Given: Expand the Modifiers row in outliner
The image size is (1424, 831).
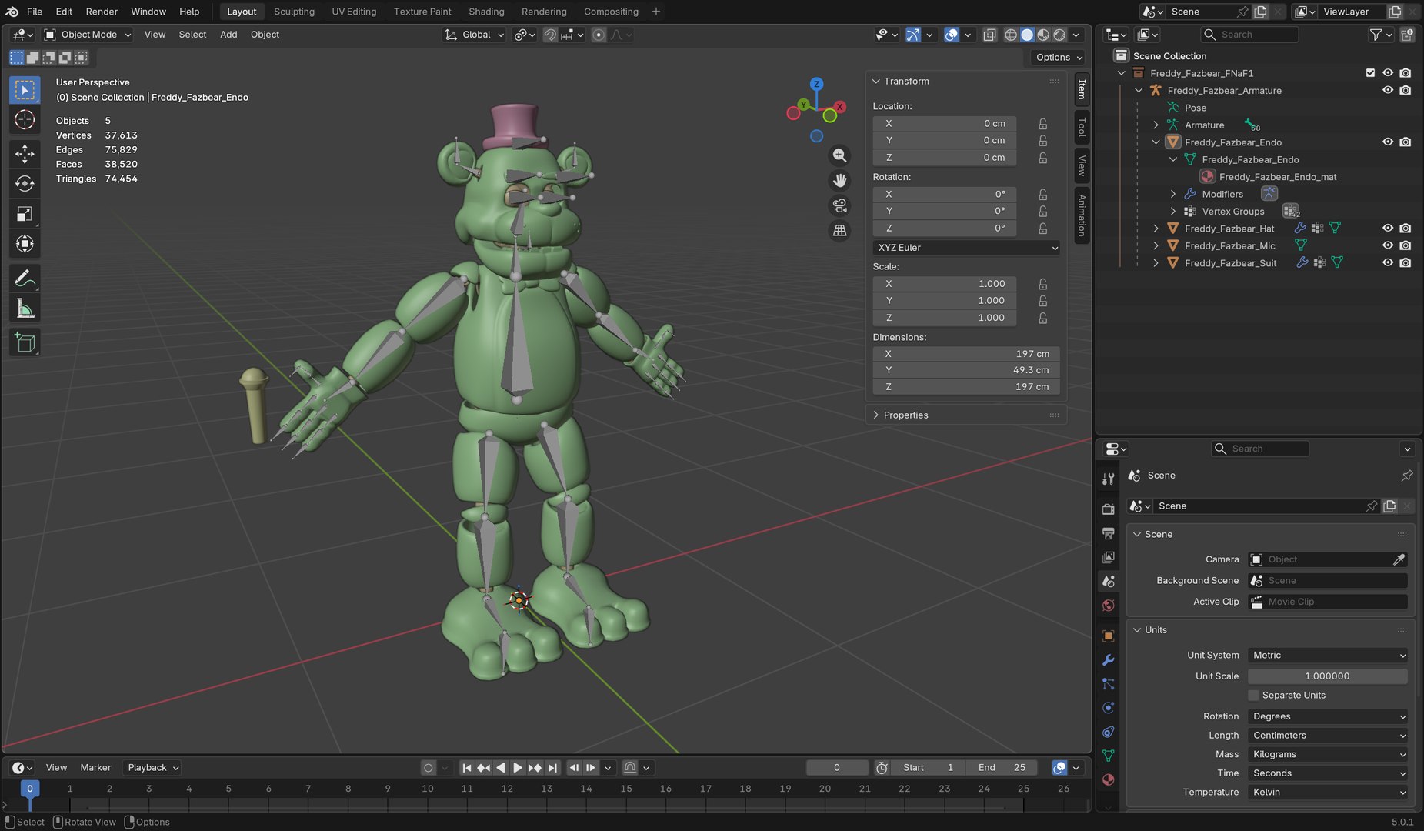Looking at the screenshot, I should (1172, 194).
